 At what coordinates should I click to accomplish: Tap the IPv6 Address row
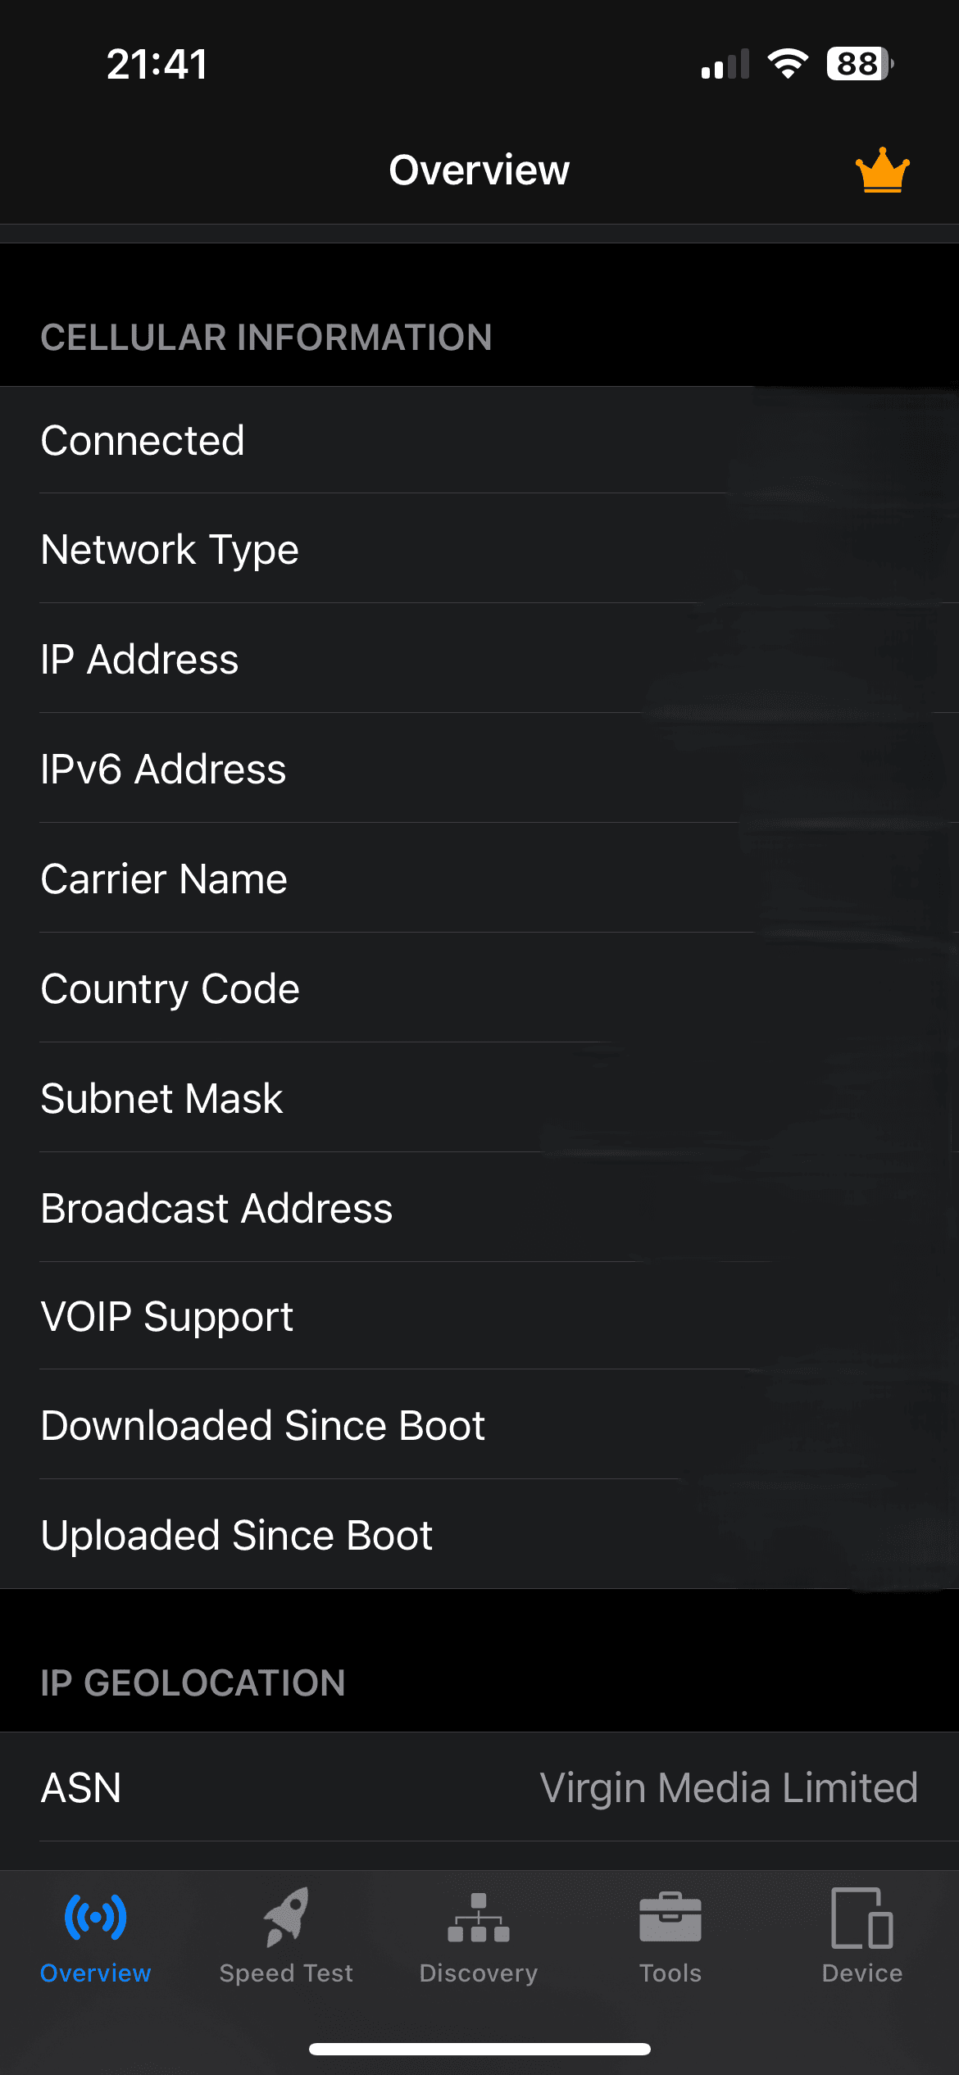tap(479, 769)
